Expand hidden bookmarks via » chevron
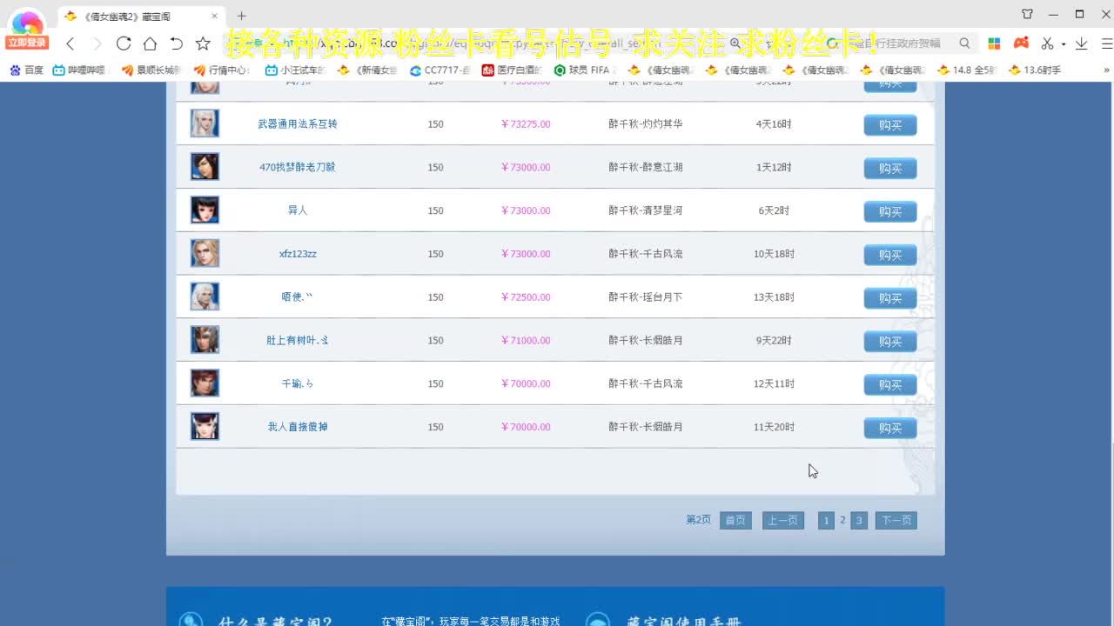Viewport: 1114px width, 626px height. (x=1106, y=70)
